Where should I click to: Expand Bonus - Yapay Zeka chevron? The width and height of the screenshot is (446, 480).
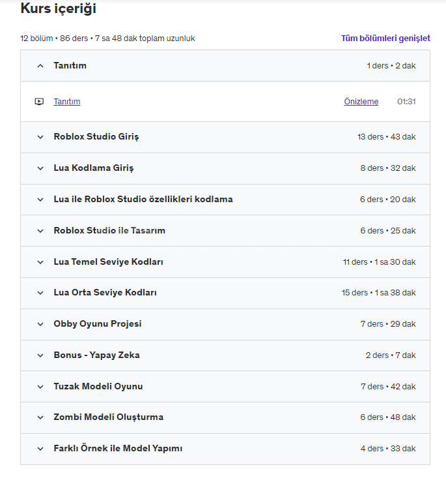pyautogui.click(x=40, y=355)
